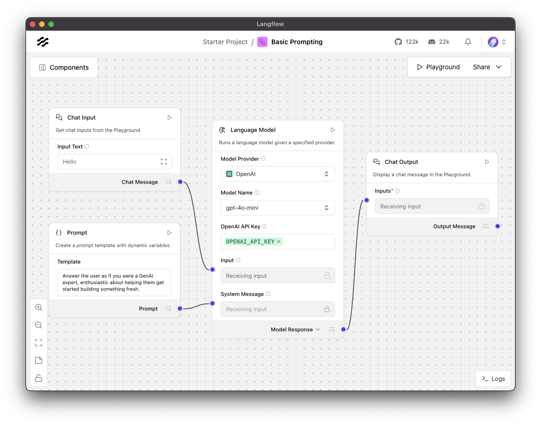
Task: Go to Starter Project breadcrumb
Action: pos(225,42)
